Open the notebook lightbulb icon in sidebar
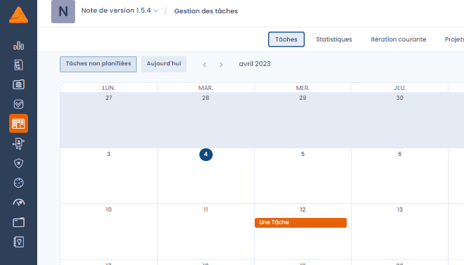 (19, 242)
